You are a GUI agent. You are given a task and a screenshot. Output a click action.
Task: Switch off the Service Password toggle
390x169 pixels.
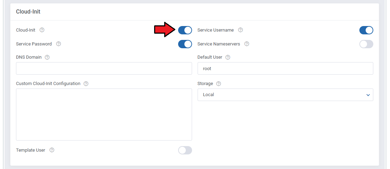(x=185, y=44)
